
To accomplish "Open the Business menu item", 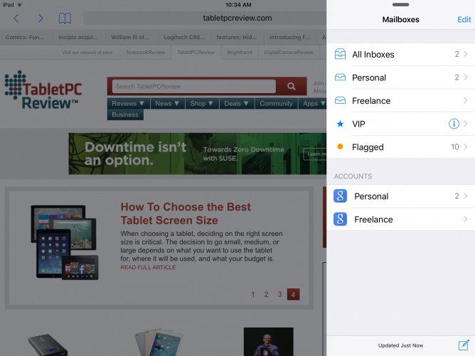I will 125,114.
